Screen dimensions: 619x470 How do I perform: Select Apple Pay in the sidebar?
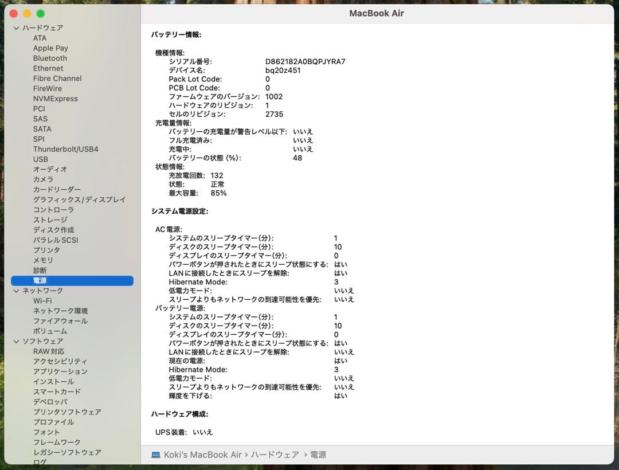pos(50,48)
